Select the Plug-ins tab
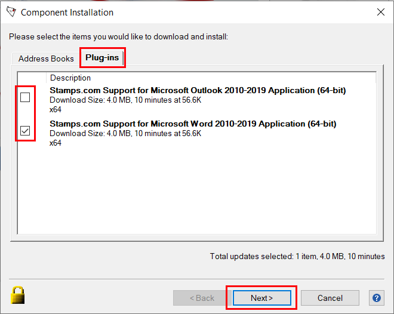394x314 pixels. click(x=102, y=58)
